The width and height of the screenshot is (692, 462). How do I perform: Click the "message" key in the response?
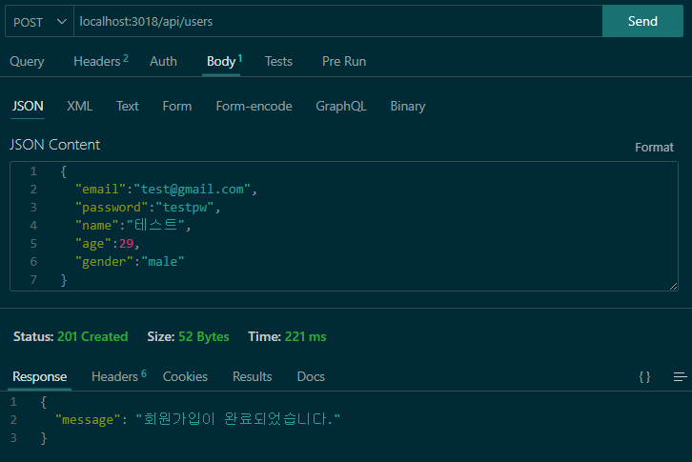click(88, 419)
